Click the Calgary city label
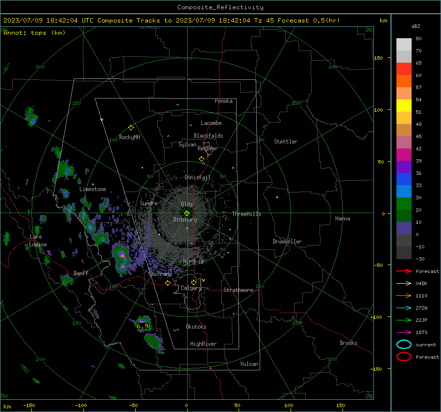Image resolution: width=441 pixels, height=412 pixels. click(191, 288)
